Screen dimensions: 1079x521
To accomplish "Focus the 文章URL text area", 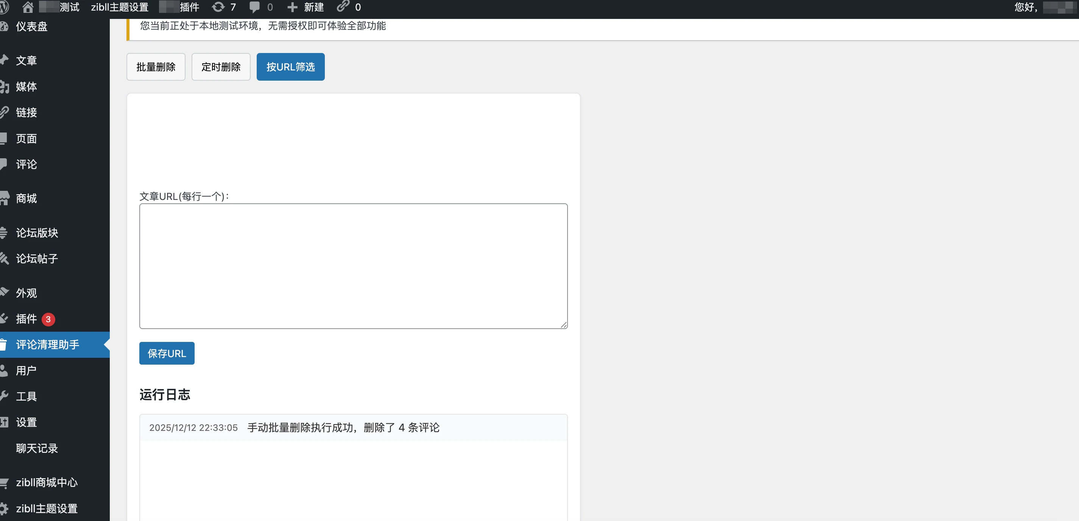I will (x=353, y=266).
